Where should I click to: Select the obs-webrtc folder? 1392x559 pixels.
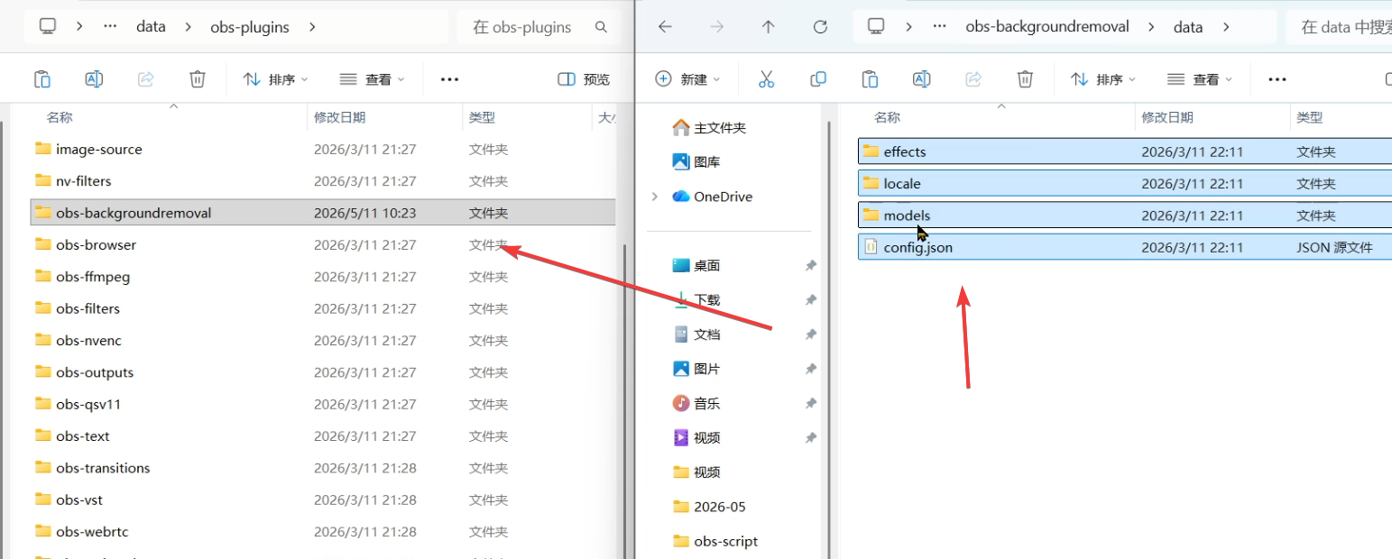[323, 531]
